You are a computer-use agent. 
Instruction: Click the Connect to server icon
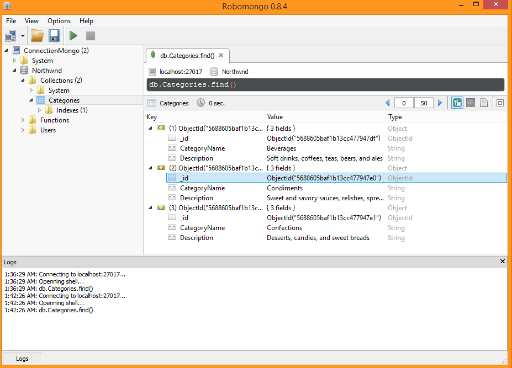(x=10, y=36)
